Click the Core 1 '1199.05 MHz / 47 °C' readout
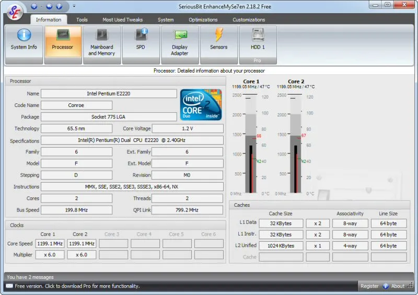 click(251, 87)
